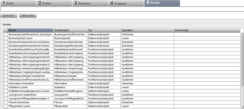The width and height of the screenshot is (244, 109).
Task: Select the EinnahmeUebernehmen.Schreiben name cell
Action: click(x=30, y=42)
